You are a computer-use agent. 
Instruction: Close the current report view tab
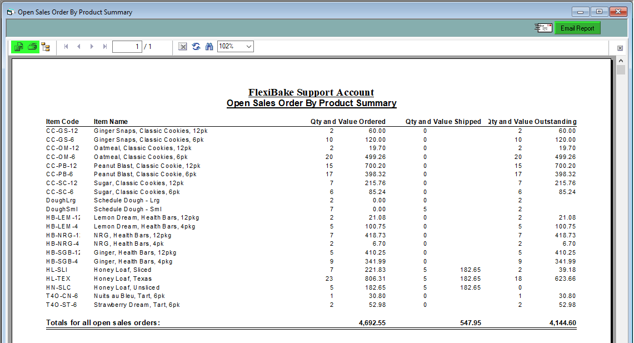click(x=620, y=48)
